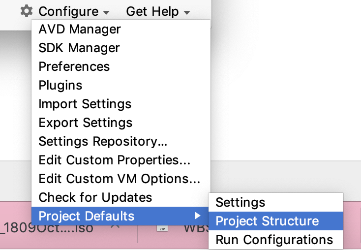Image resolution: width=361 pixels, height=250 pixels.
Task: Select the Project Defaults menu item
Action: click(x=87, y=216)
